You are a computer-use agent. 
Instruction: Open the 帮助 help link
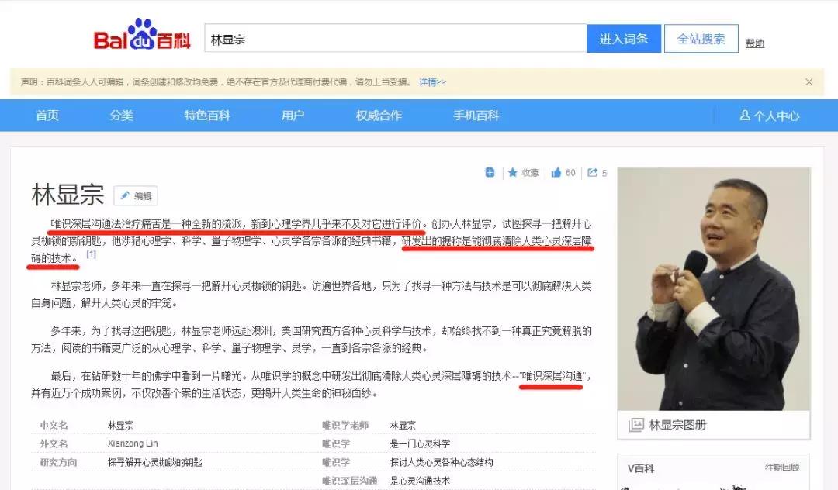[755, 43]
